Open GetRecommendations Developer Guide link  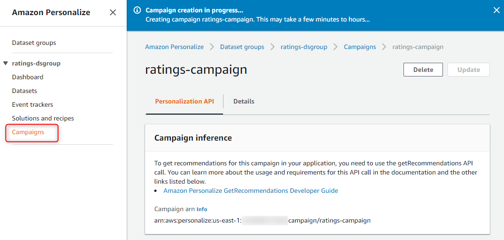tap(251, 191)
